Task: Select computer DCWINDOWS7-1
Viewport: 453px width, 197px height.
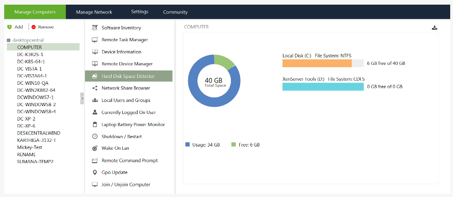Action: coord(35,97)
